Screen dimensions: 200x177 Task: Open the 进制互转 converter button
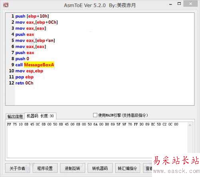pos(72,168)
